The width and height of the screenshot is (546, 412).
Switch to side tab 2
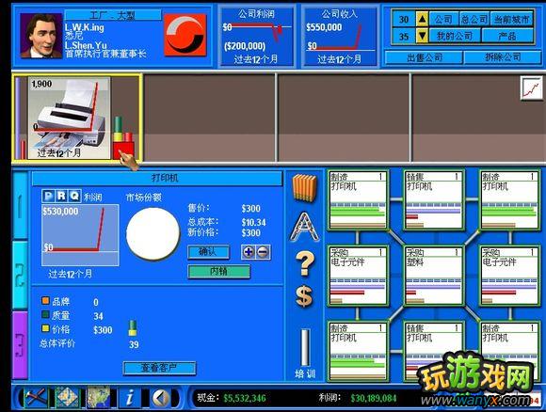coord(20,276)
